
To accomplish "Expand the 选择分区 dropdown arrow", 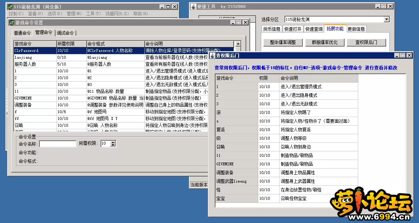I will point(386,19).
